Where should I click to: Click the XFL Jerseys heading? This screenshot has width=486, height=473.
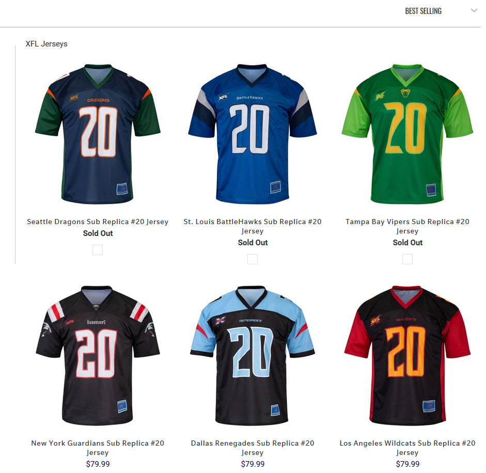click(x=46, y=44)
